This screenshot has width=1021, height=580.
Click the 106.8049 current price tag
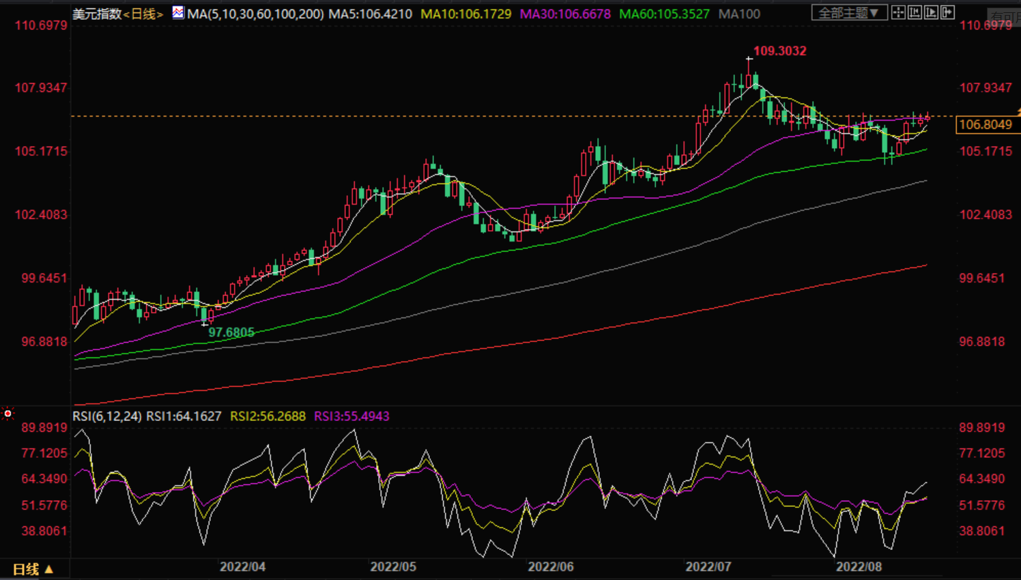click(x=985, y=124)
